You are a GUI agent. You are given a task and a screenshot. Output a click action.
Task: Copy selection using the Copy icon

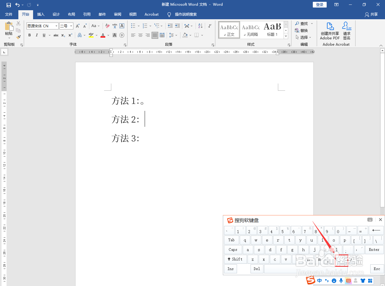[18, 30]
